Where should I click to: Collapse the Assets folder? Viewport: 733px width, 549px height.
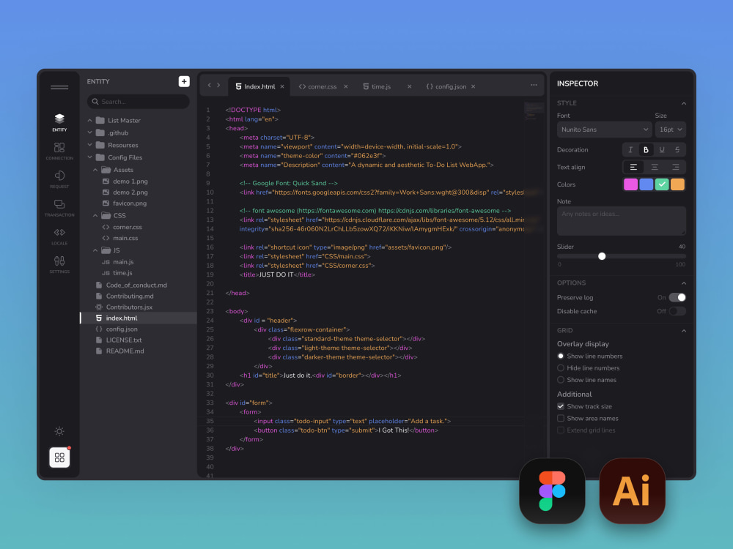point(95,170)
